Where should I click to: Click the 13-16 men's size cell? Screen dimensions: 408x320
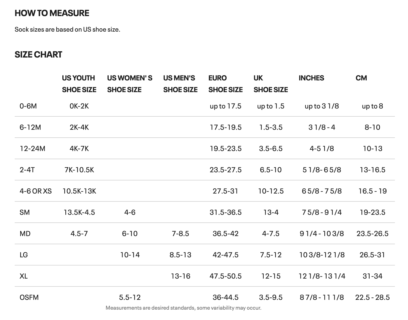[x=181, y=276]
